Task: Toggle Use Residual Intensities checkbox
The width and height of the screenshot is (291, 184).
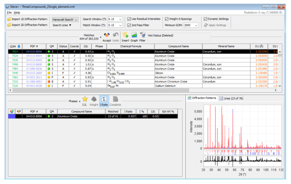Action: 129,19
